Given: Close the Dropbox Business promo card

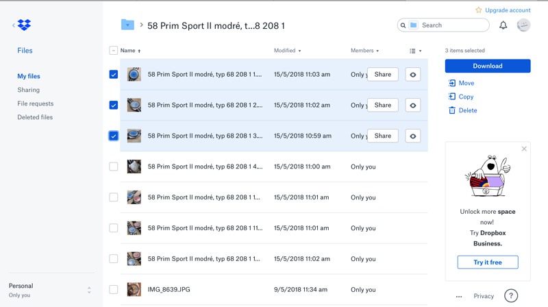Looking at the screenshot, I should pos(524,149).
